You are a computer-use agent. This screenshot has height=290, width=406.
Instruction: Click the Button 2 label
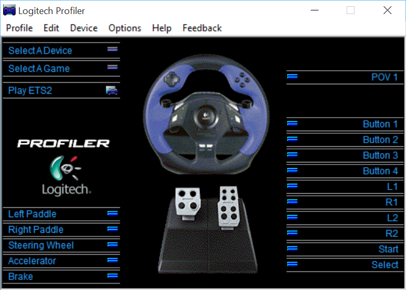pyautogui.click(x=380, y=140)
